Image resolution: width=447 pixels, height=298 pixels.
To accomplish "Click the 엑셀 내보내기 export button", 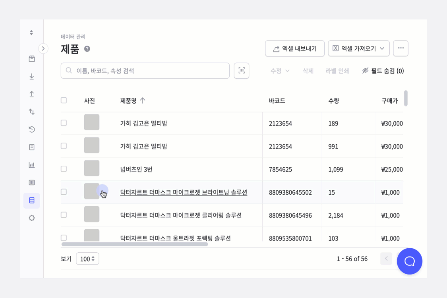I will coord(294,48).
